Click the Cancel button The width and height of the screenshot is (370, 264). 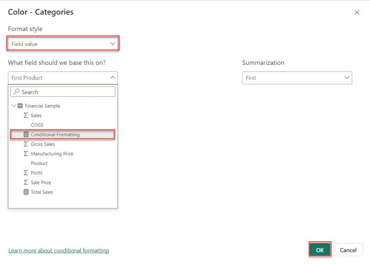348,250
